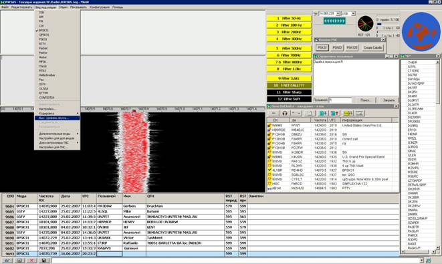Click log row 9690 QTH Tashkent

coord(185,238)
